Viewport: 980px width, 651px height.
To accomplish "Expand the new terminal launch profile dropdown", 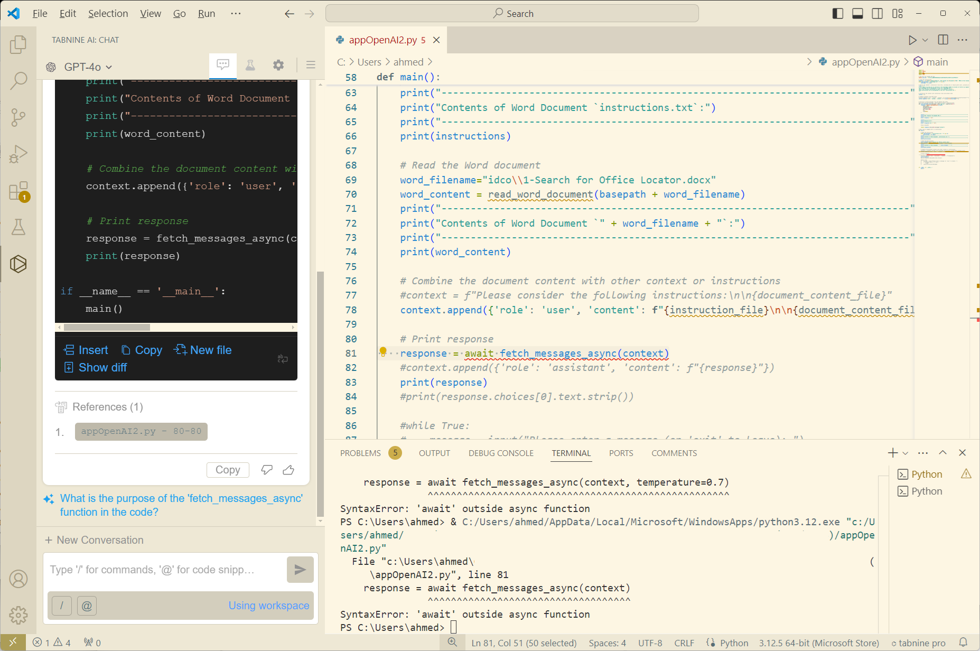I will click(x=906, y=453).
